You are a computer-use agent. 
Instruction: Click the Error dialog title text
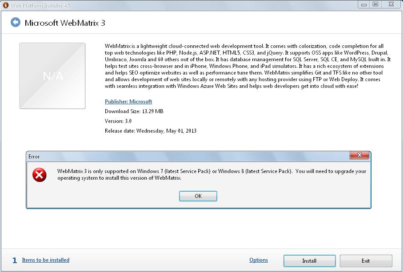pyautogui.click(x=34, y=157)
